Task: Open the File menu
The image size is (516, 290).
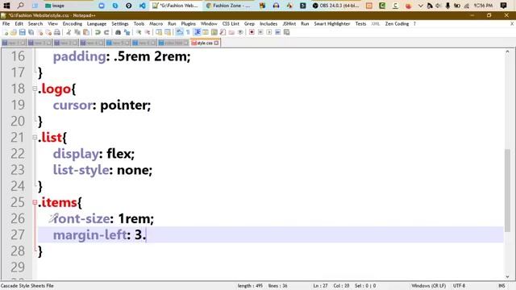Action: coord(6,23)
